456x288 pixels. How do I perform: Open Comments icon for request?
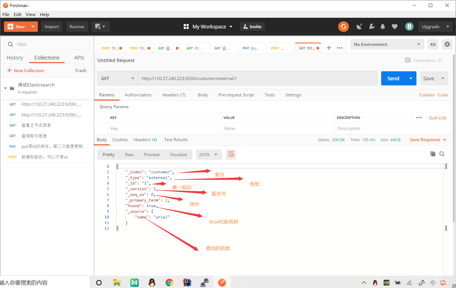[407, 60]
